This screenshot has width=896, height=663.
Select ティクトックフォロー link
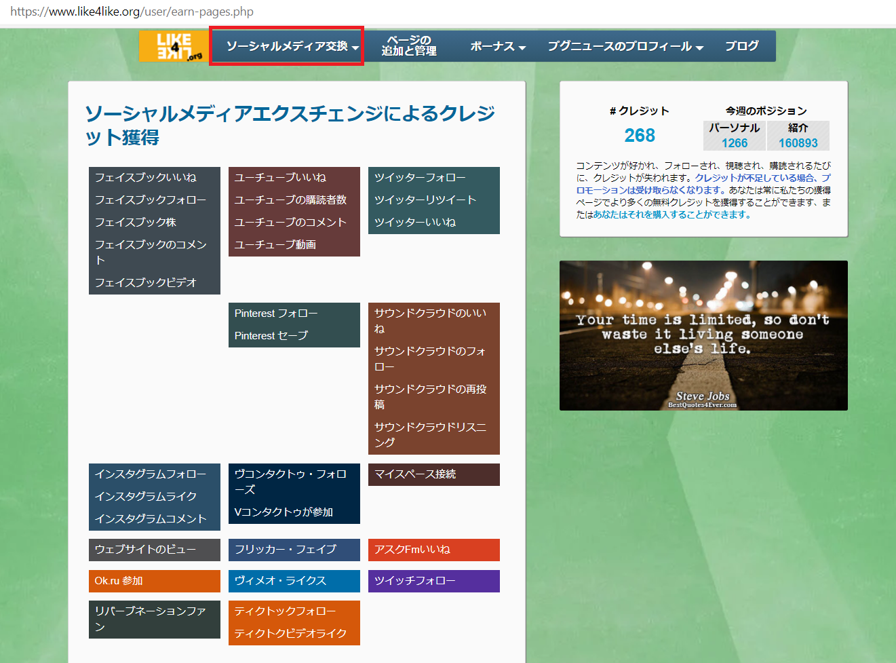pyautogui.click(x=285, y=611)
